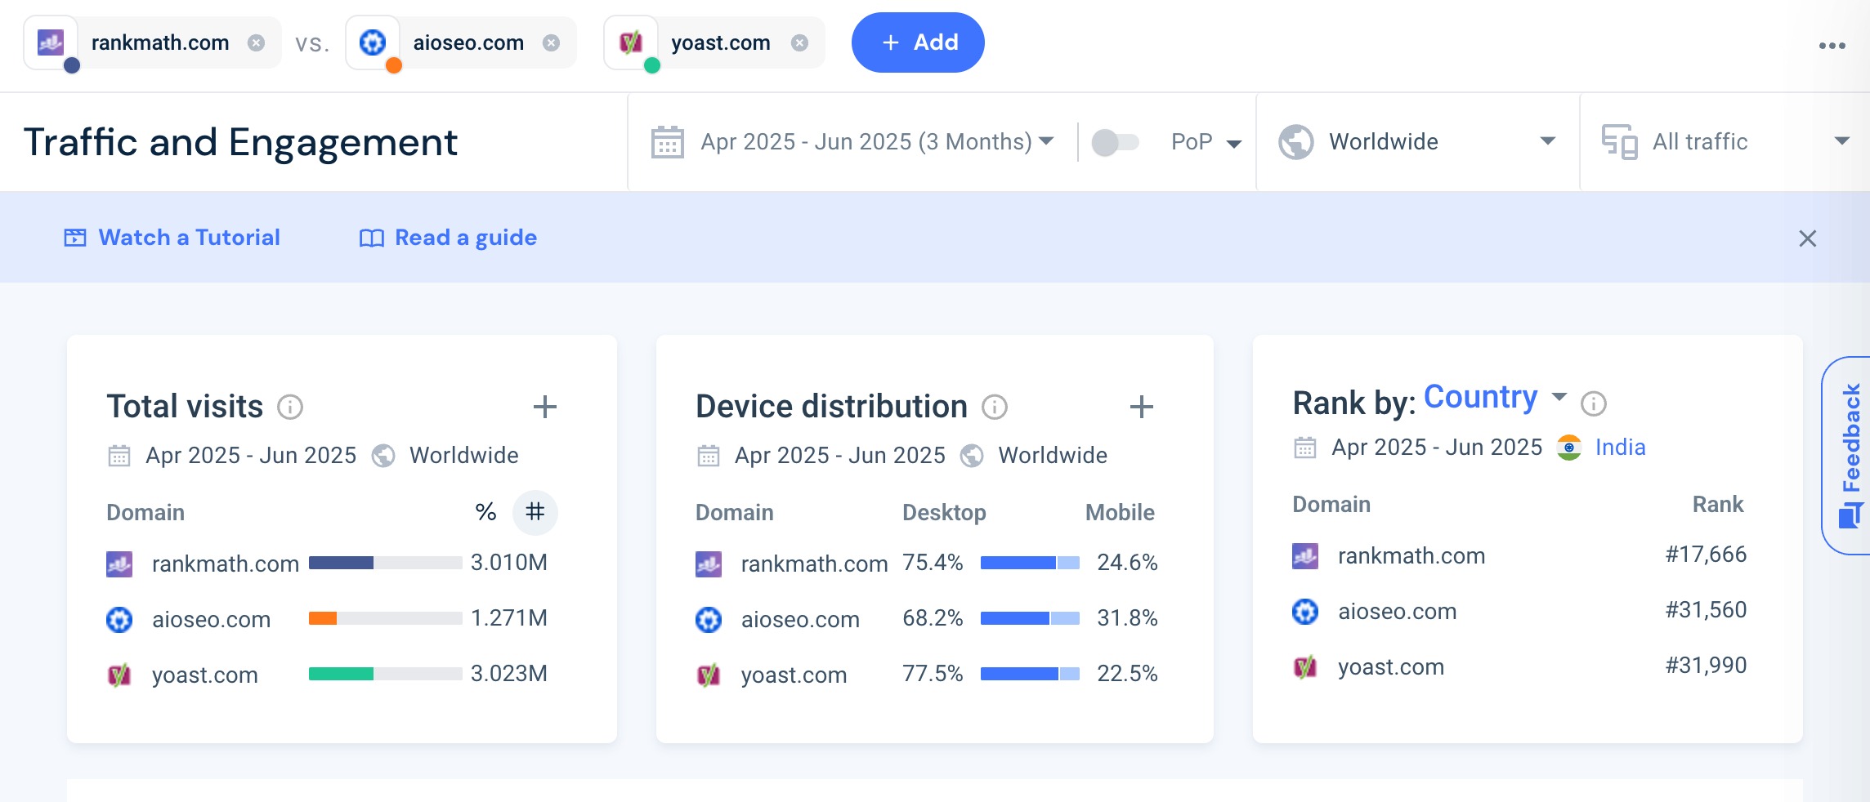Click rankmath.com favicon in Device distribution

coord(709,564)
